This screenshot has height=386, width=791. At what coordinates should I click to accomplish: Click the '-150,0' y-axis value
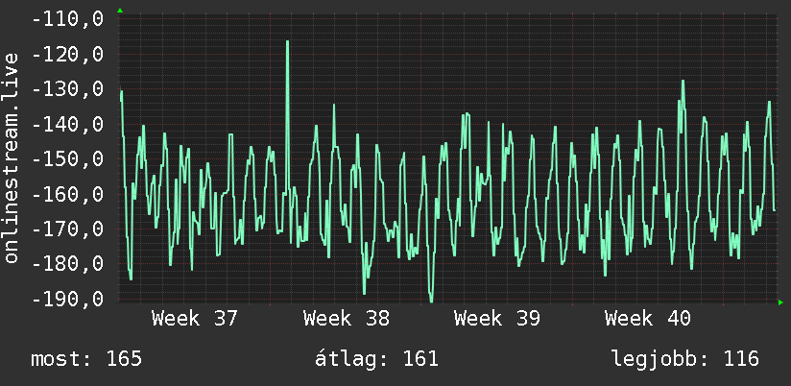[67, 159]
